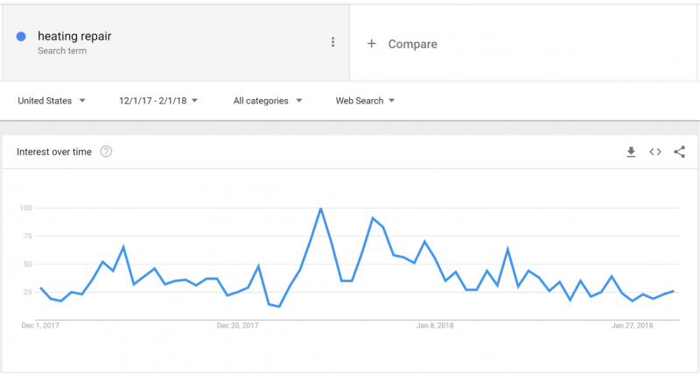Click the Jan 8, 2018 axis label

[x=435, y=325]
